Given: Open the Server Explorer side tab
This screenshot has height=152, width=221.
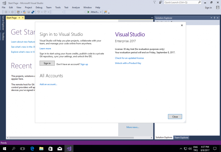Looking at the screenshot, I should [3, 23].
